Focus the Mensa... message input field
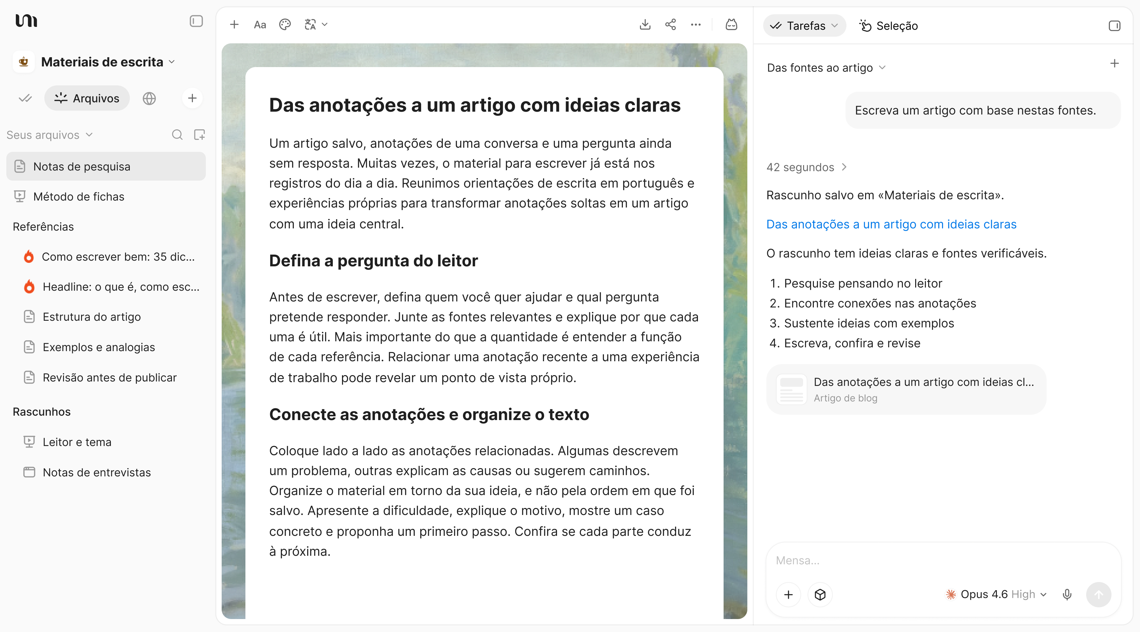 click(x=943, y=561)
